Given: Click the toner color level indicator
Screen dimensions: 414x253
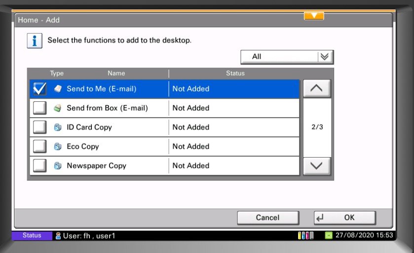Looking at the screenshot, I should (306, 236).
